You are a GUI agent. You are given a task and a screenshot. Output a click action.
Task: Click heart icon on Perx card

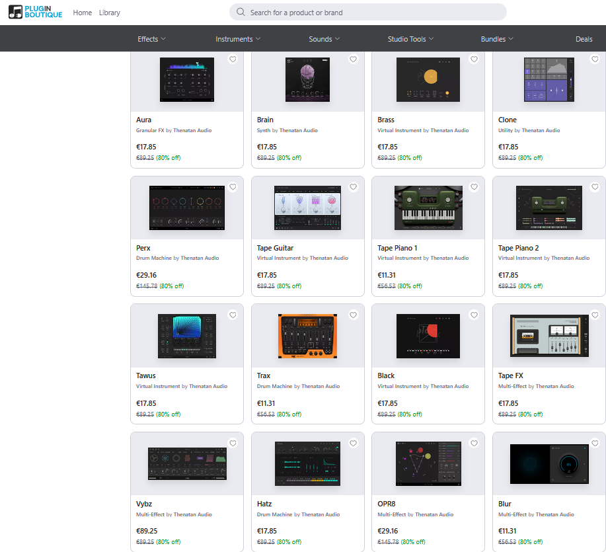[x=233, y=187]
